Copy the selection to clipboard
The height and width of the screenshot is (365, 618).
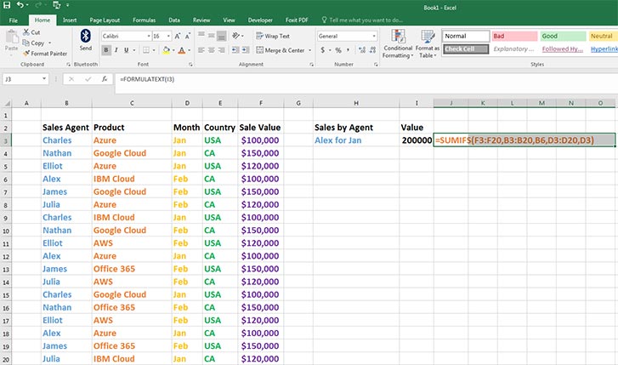point(34,43)
